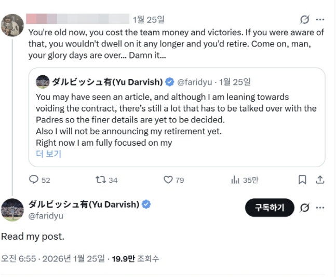336x277 pixels.
Task: Click the blue verified badge in quoted post
Action: click(169, 81)
